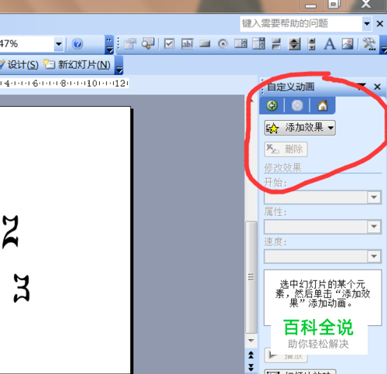Click the 设计(S) design button
Viewport: 387px width, 374px height.
click(19, 65)
